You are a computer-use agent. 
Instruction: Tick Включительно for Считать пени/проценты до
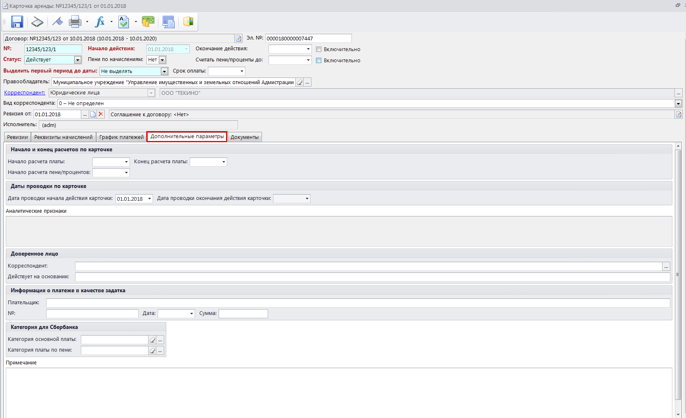[x=318, y=60]
